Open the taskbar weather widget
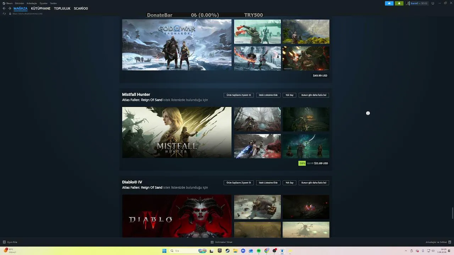This screenshot has height=255, width=454. (10, 251)
